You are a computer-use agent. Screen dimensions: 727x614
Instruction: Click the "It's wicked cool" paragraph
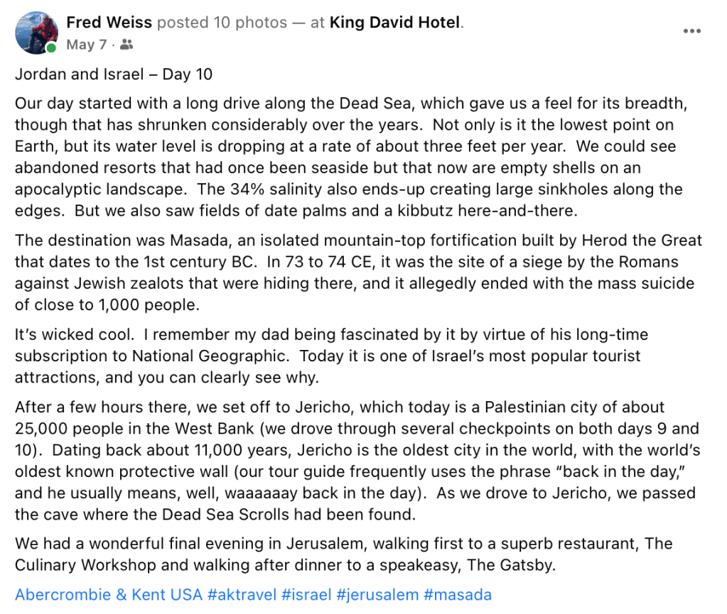pos(327,356)
